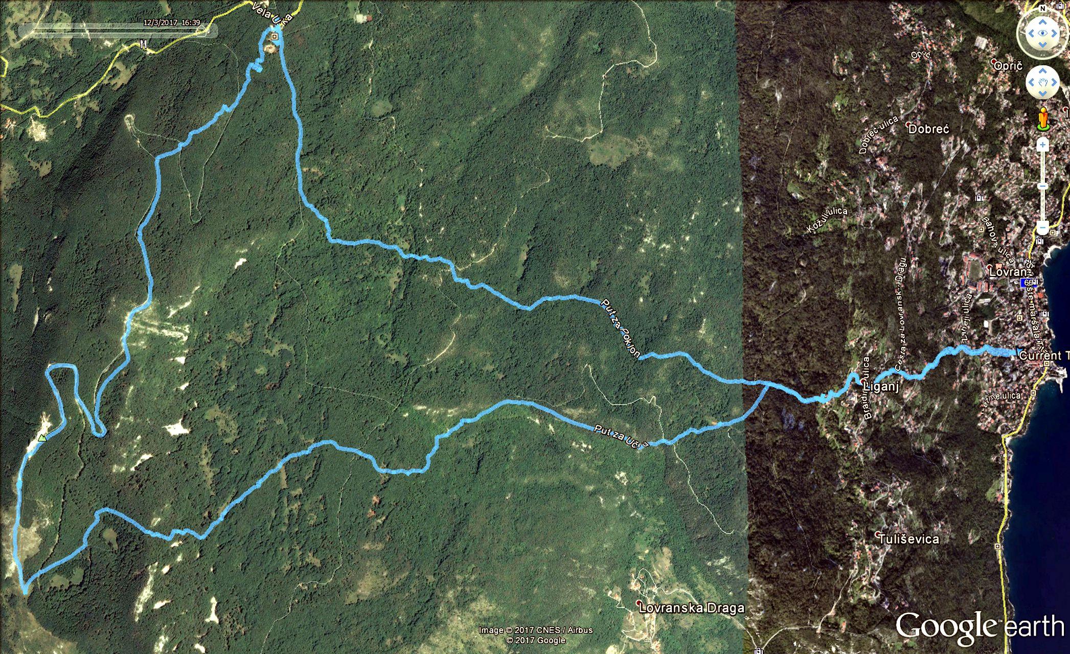Viewport: 1070px width, 654px height.
Task: Rotate view left with look joystick arrow
Action: (x=1031, y=33)
